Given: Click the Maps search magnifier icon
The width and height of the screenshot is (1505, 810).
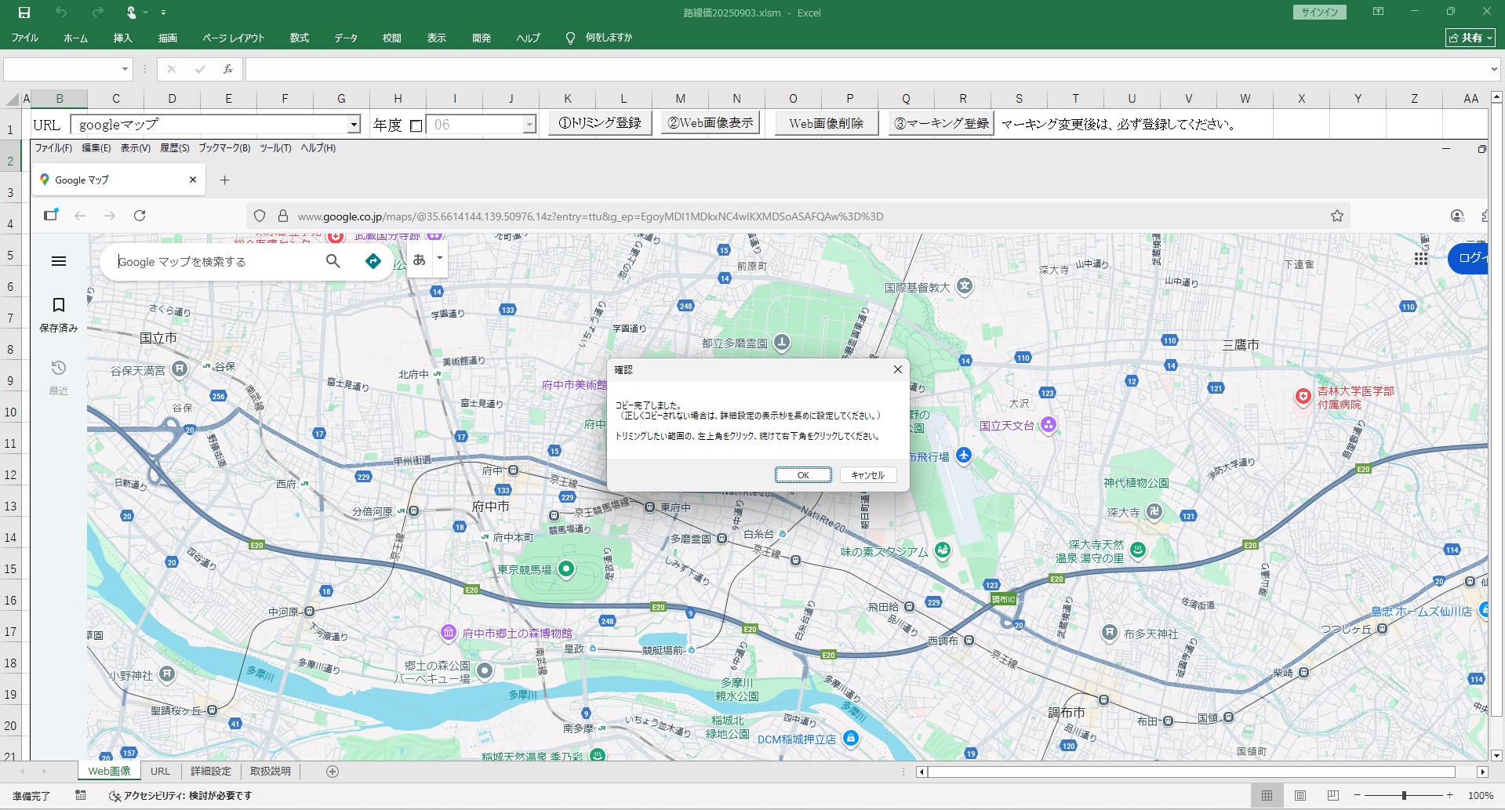Looking at the screenshot, I should pyautogui.click(x=333, y=261).
